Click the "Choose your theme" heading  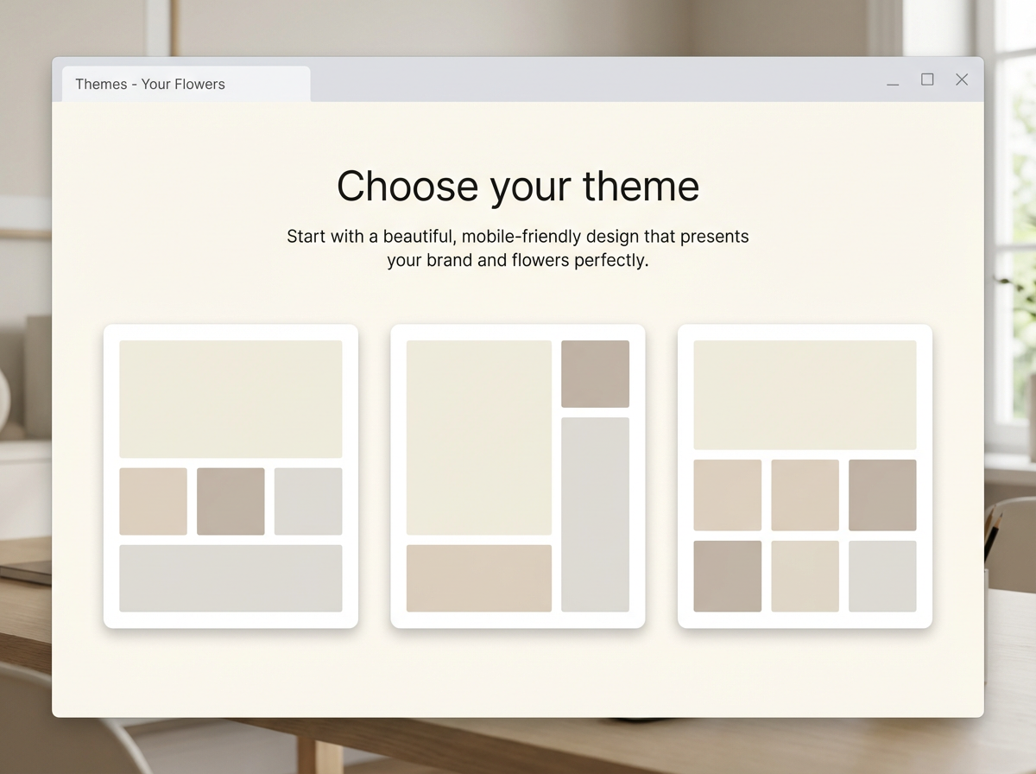click(517, 186)
